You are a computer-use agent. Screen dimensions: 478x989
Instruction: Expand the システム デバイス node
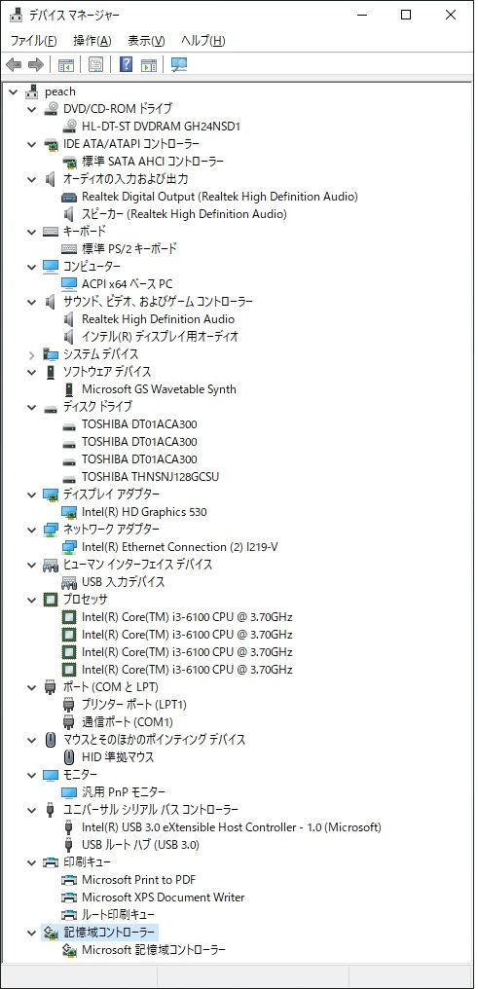(x=31, y=354)
